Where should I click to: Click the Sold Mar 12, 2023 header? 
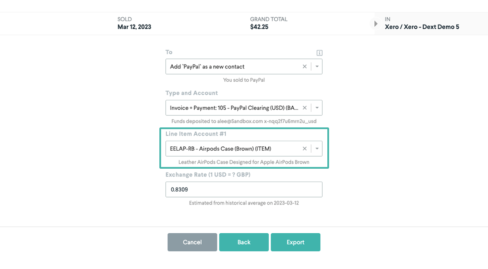(134, 23)
